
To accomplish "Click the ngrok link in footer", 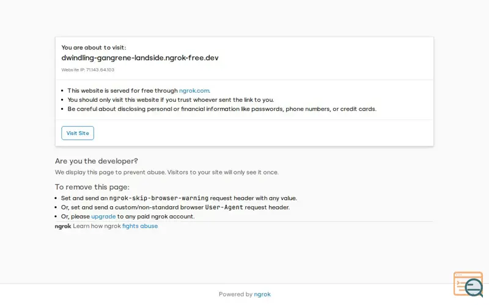I will click(x=262, y=295).
